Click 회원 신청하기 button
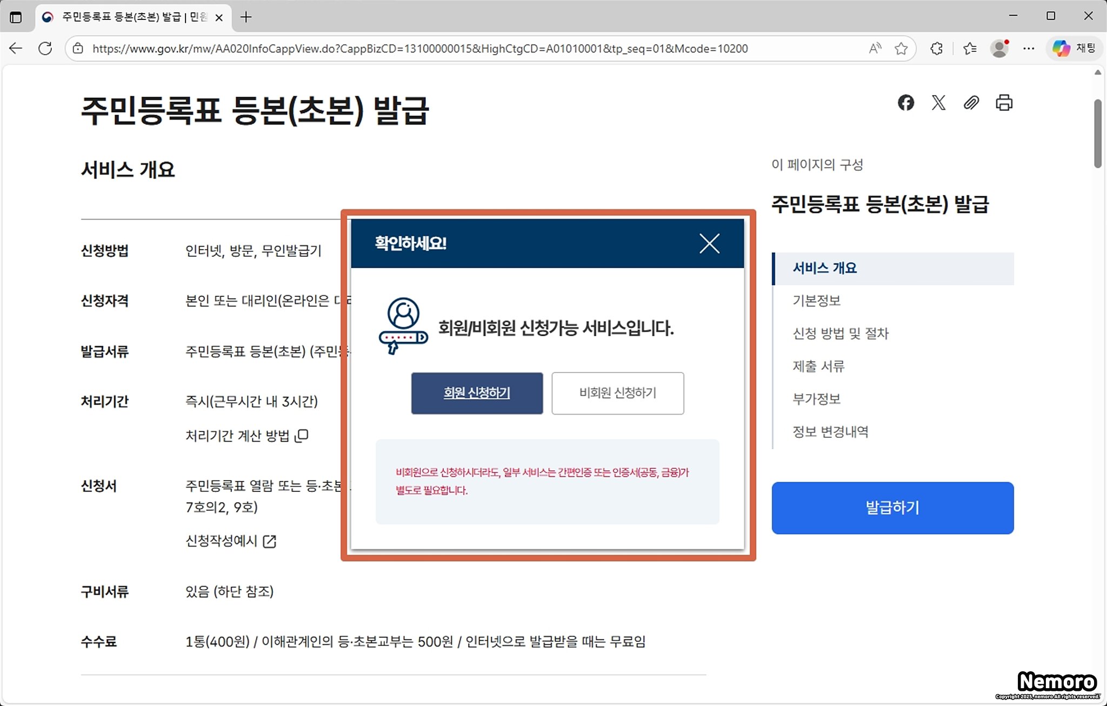 point(477,393)
